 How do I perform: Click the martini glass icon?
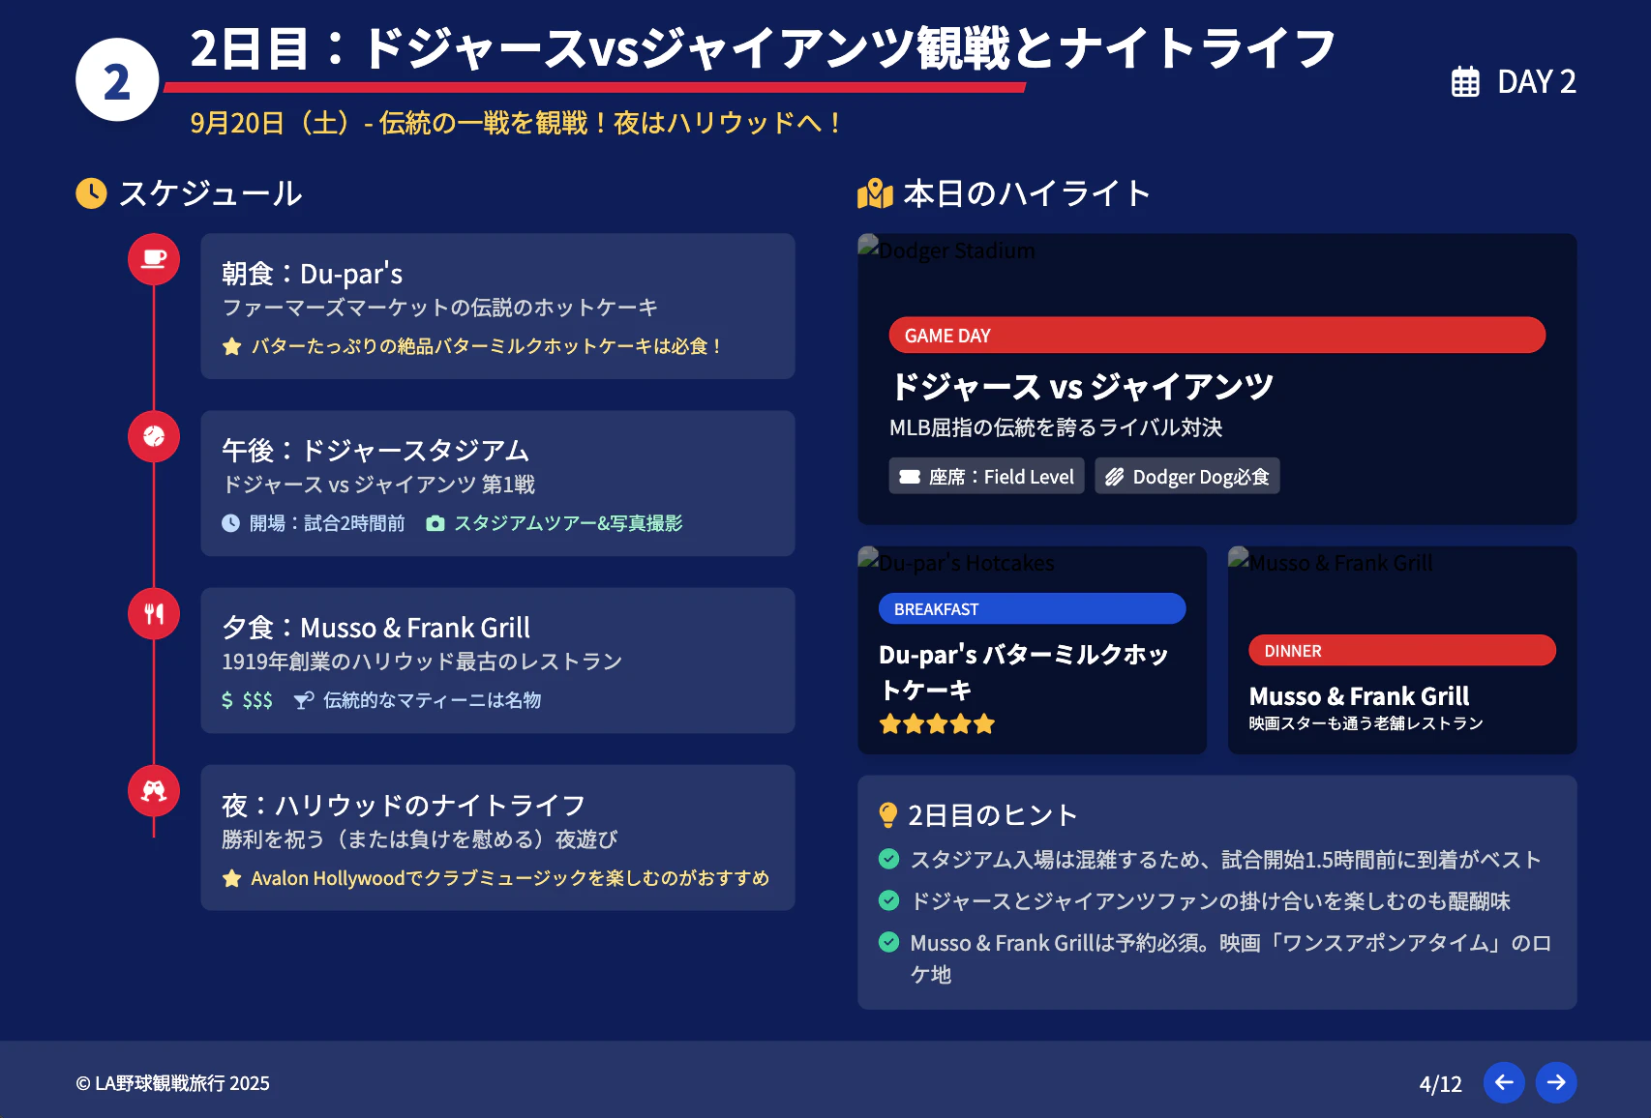tap(304, 700)
